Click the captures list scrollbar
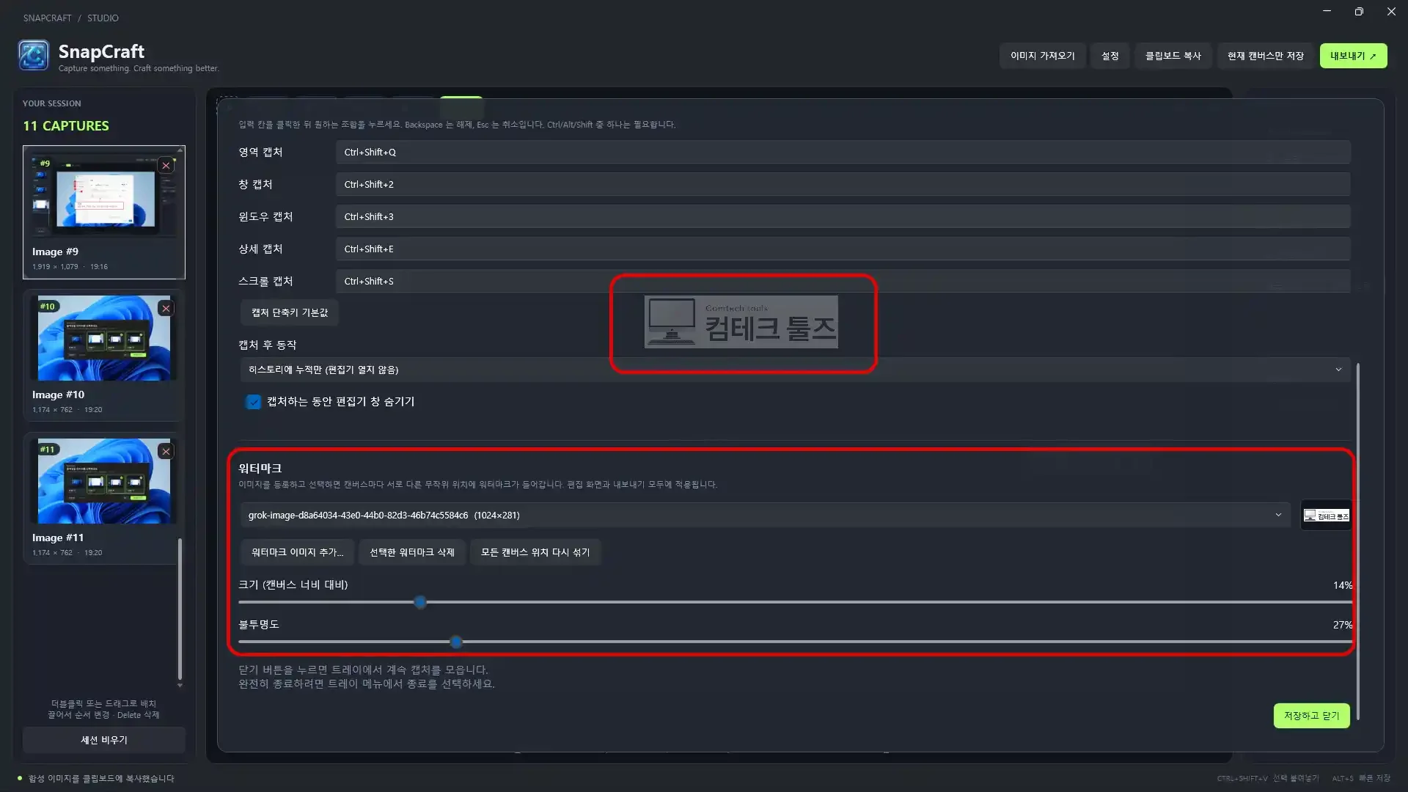This screenshot has height=792, width=1408. [180, 610]
